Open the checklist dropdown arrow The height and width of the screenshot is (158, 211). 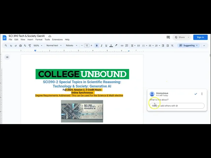(x=147, y=46)
